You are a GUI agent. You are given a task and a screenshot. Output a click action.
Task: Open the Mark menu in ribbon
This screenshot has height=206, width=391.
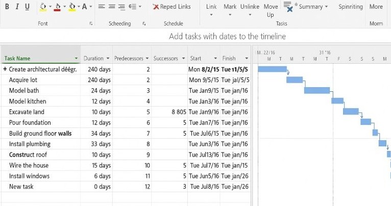coord(230,10)
